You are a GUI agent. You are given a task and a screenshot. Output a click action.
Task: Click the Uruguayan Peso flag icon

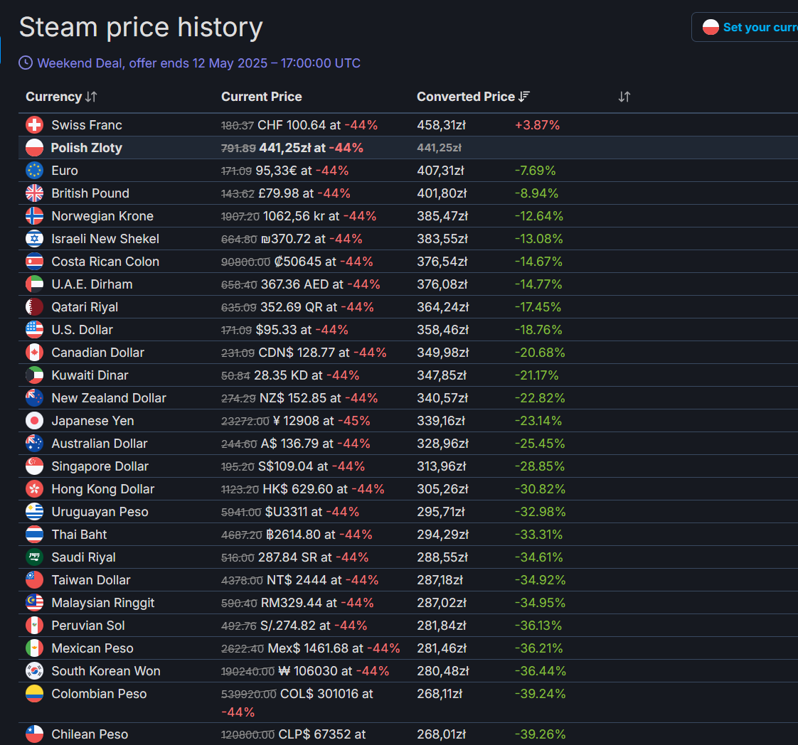click(x=35, y=512)
